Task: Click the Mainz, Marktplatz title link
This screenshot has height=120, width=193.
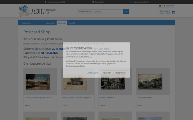Action: 145,98
